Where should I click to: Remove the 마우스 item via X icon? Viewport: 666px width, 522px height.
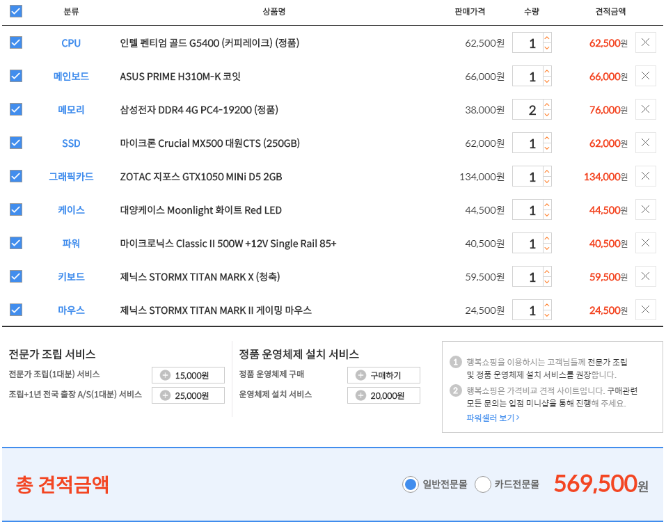(x=645, y=310)
